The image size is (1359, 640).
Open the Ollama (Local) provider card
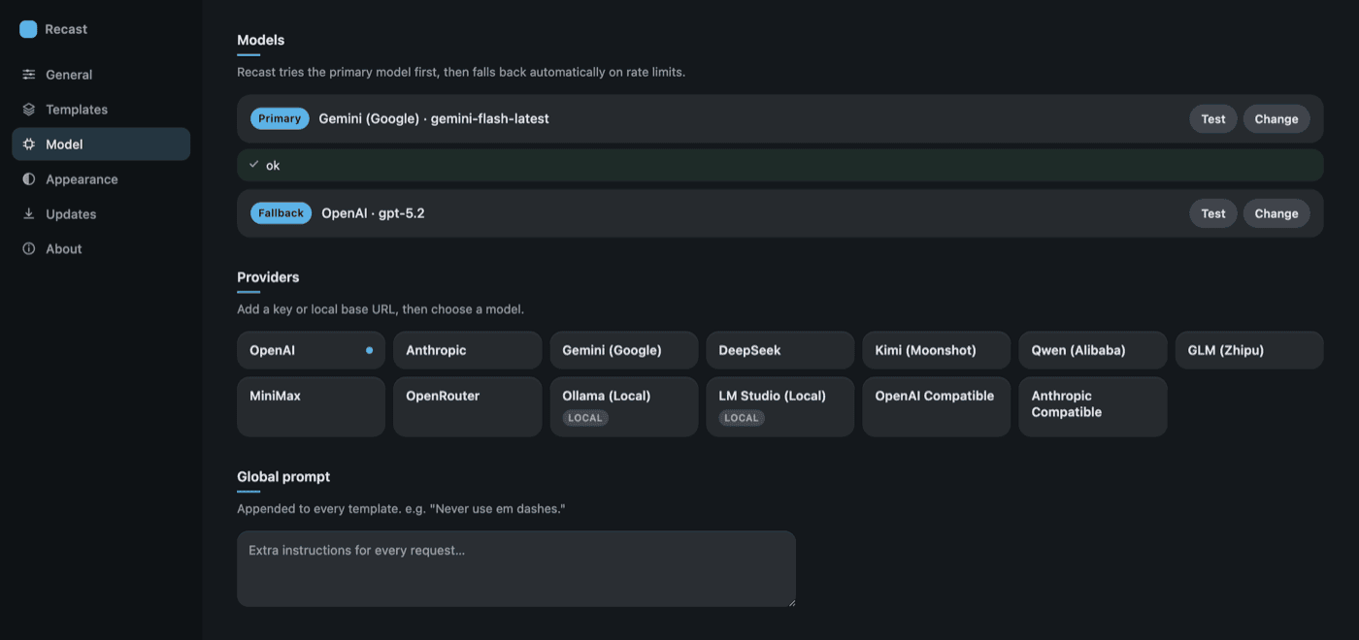624,406
